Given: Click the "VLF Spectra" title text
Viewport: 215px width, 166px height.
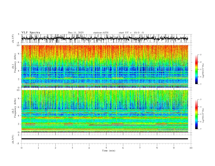Looking at the screenshot, I should 31,33.
